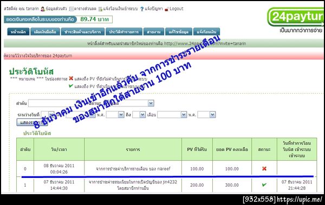
Task: Open the ชำระสินค้าและบริการ tab
Action: pyautogui.click(x=83, y=32)
